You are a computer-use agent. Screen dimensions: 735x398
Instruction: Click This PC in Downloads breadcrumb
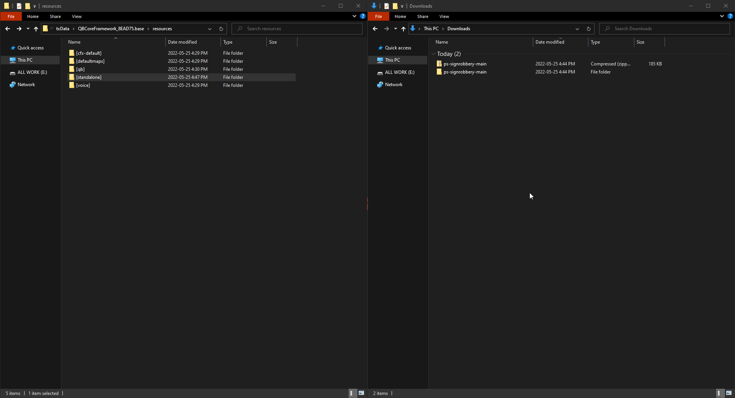tap(431, 29)
